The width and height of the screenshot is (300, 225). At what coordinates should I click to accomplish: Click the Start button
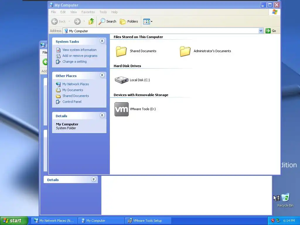[14, 221]
